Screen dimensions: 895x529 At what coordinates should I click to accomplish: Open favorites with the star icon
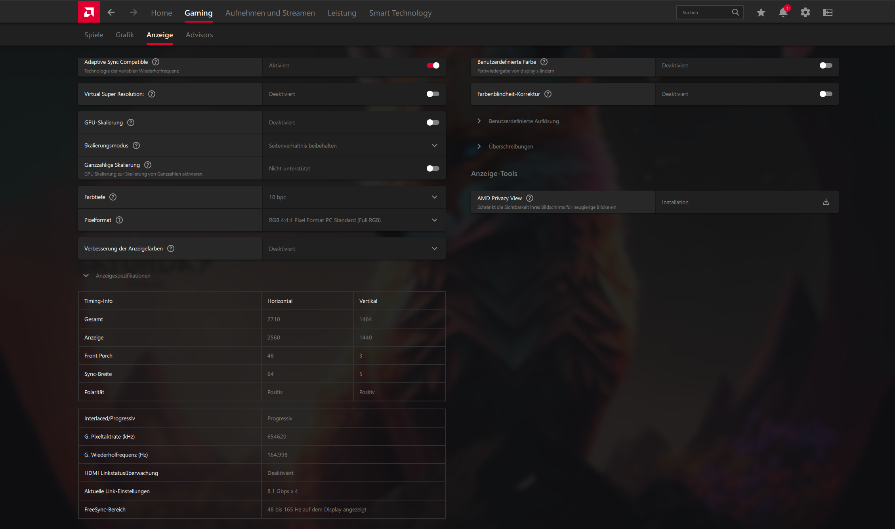761,13
